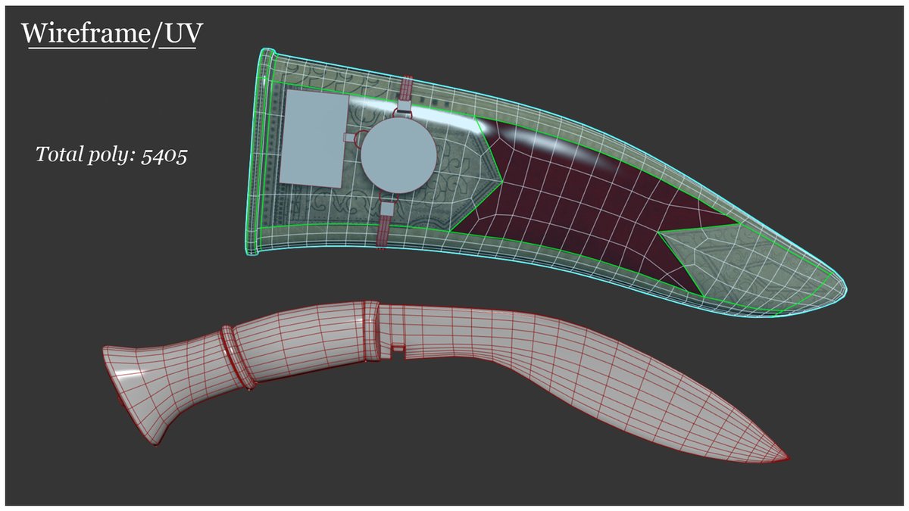Select the scabbard UV wireframe render
This screenshot has height=511, width=909.
pyautogui.click(x=546, y=182)
